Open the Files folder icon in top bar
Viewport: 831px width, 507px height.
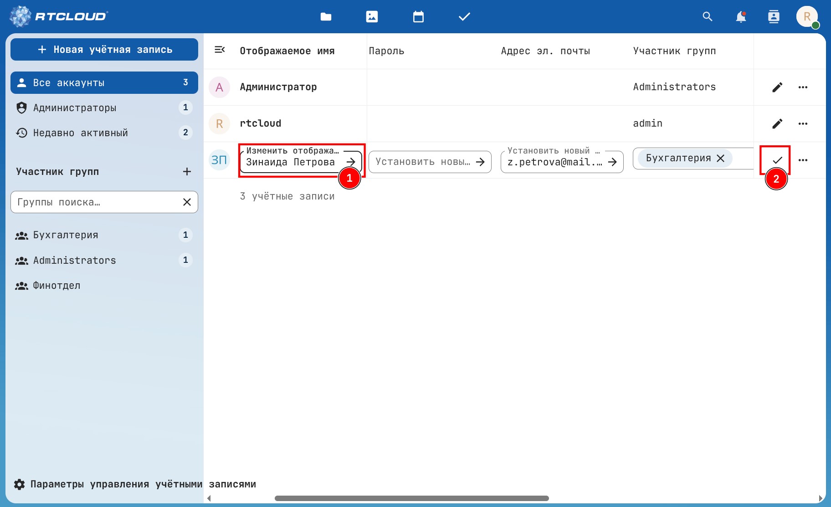[x=326, y=17]
